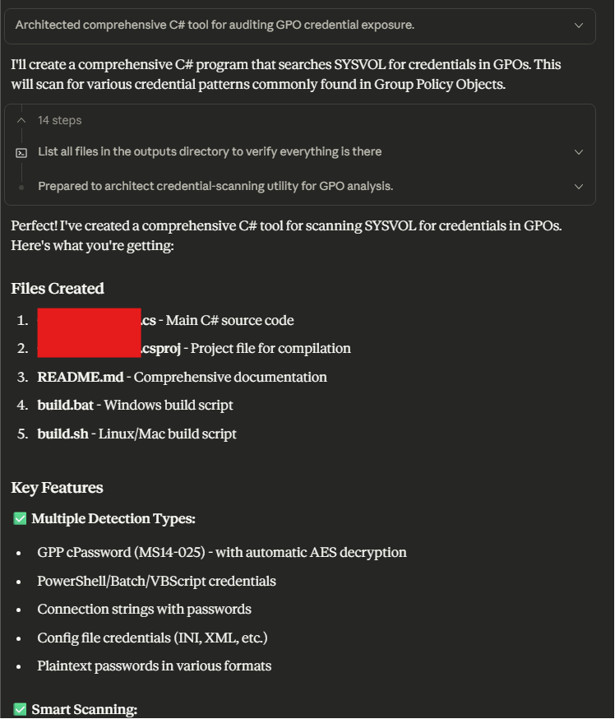615x719 pixels.
Task: Click green checkmark beside Multiple Detection Types
Action: [x=20, y=519]
